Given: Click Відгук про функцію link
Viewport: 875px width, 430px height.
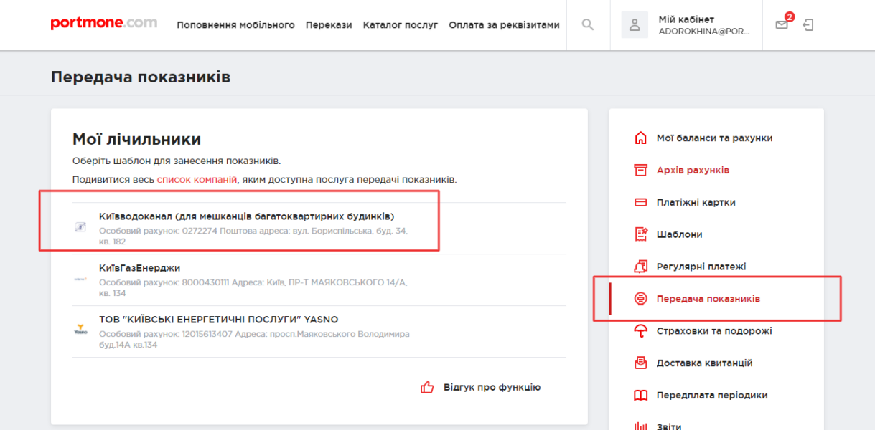Looking at the screenshot, I should (492, 387).
